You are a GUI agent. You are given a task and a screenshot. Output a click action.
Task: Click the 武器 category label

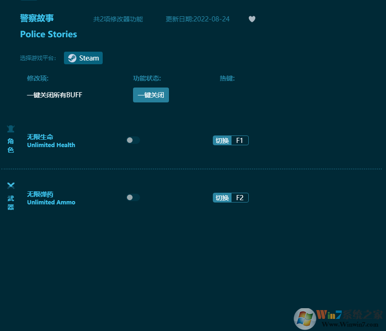click(11, 203)
